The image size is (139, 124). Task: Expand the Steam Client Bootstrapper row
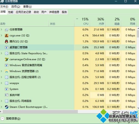pos(1,107)
